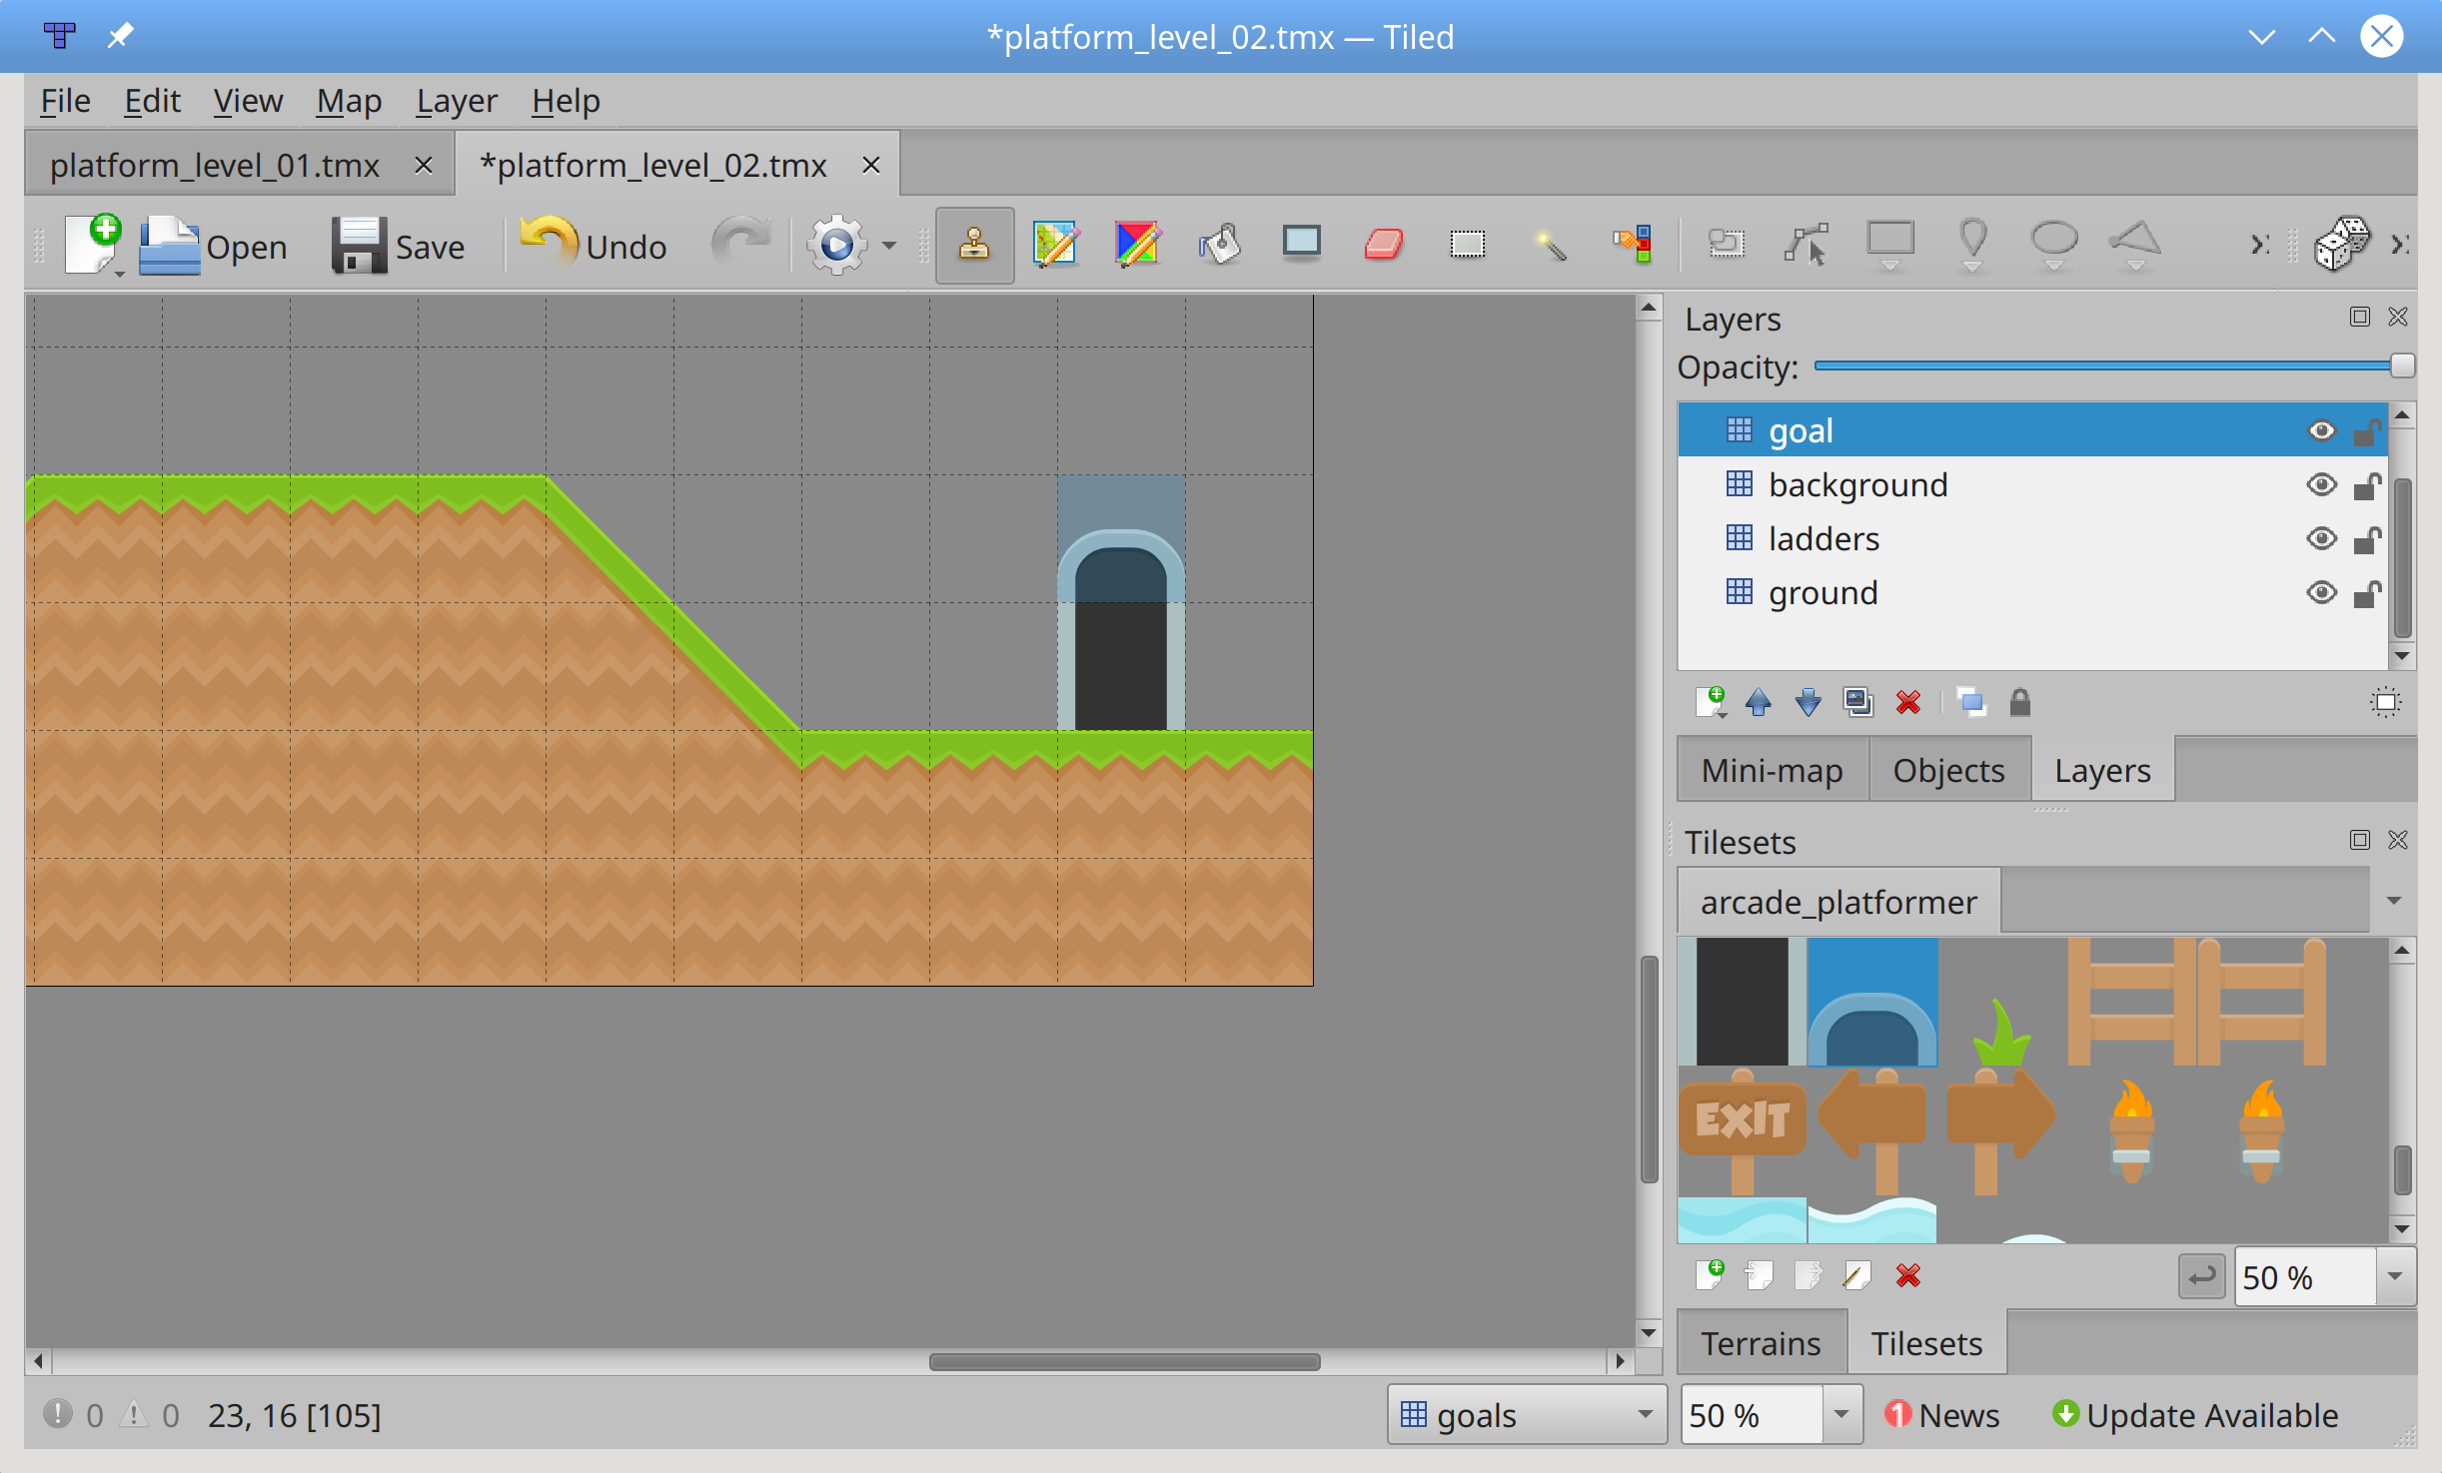This screenshot has width=2442, height=1473.
Task: Select the rectangle select tool
Action: coord(1471,244)
